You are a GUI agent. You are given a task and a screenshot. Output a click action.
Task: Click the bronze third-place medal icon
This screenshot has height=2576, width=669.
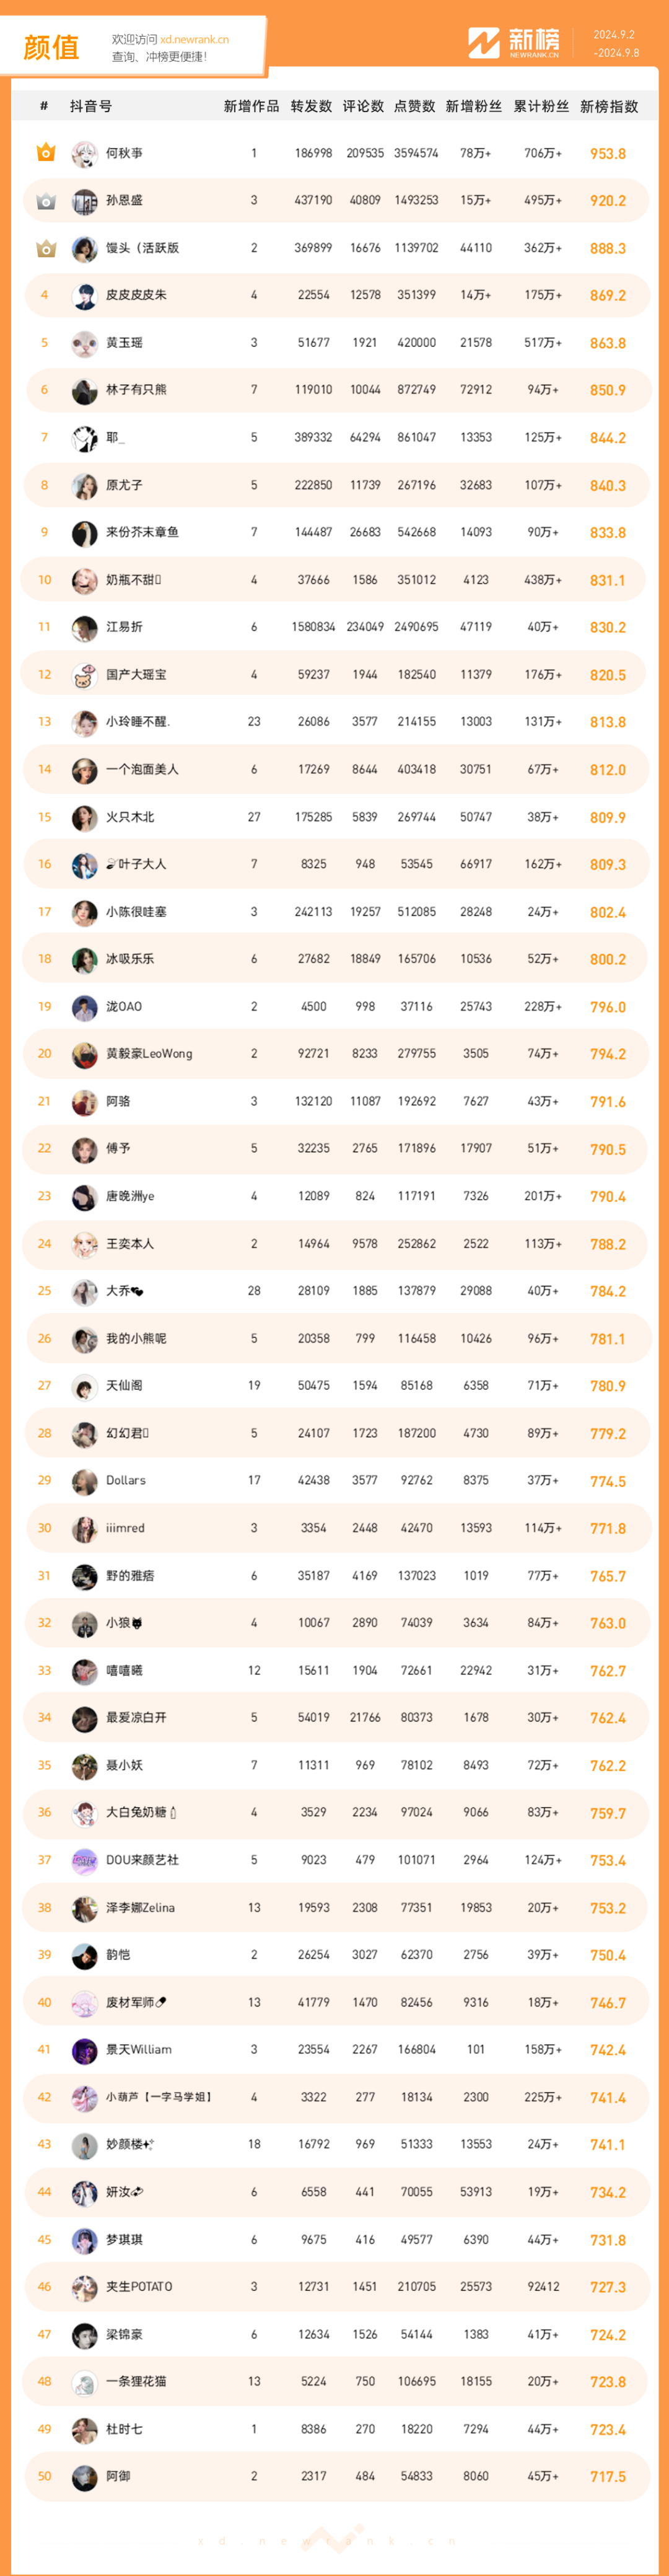pyautogui.click(x=45, y=248)
